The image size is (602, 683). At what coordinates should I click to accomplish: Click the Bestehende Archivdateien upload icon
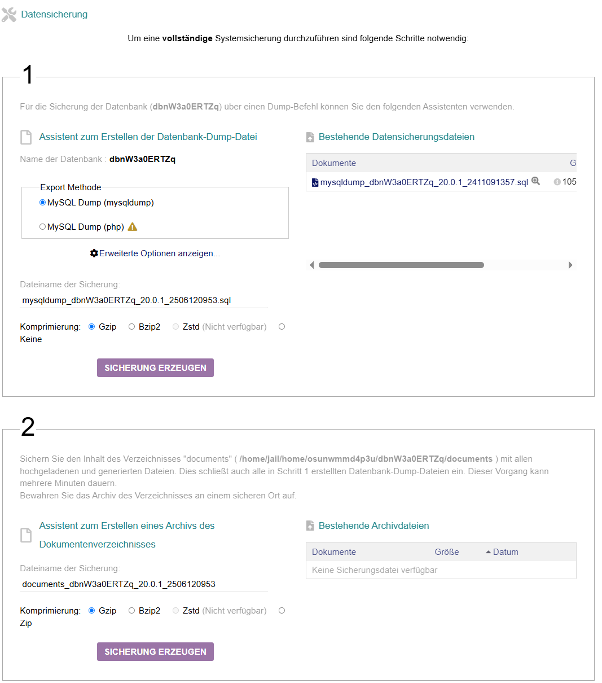coord(310,526)
